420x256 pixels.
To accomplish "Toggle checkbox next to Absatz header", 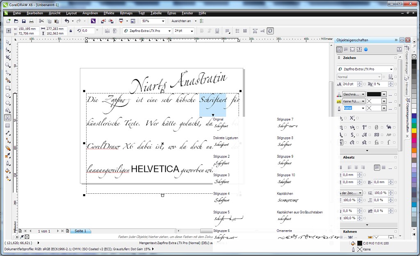I will [x=396, y=157].
